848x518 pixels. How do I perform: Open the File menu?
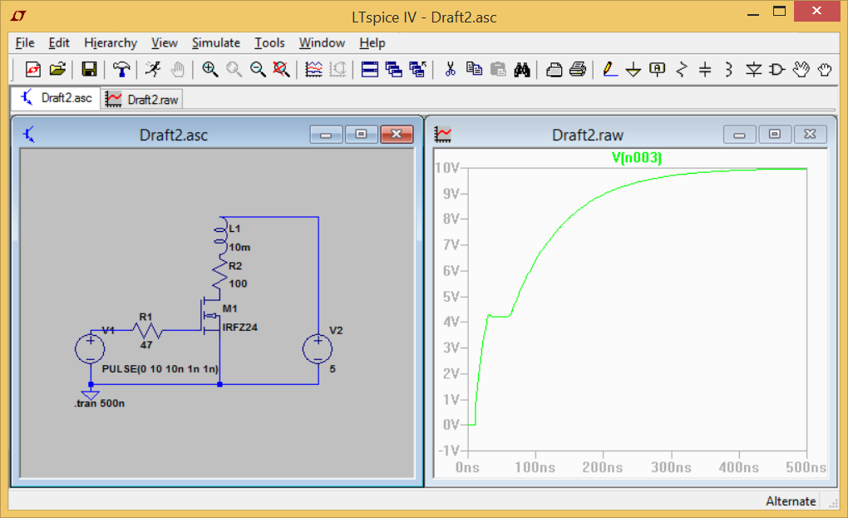click(x=25, y=42)
